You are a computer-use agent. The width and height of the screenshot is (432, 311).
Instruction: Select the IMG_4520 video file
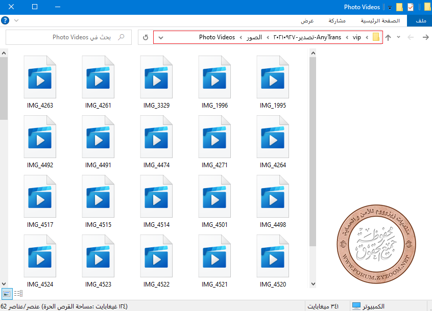coord(273,261)
